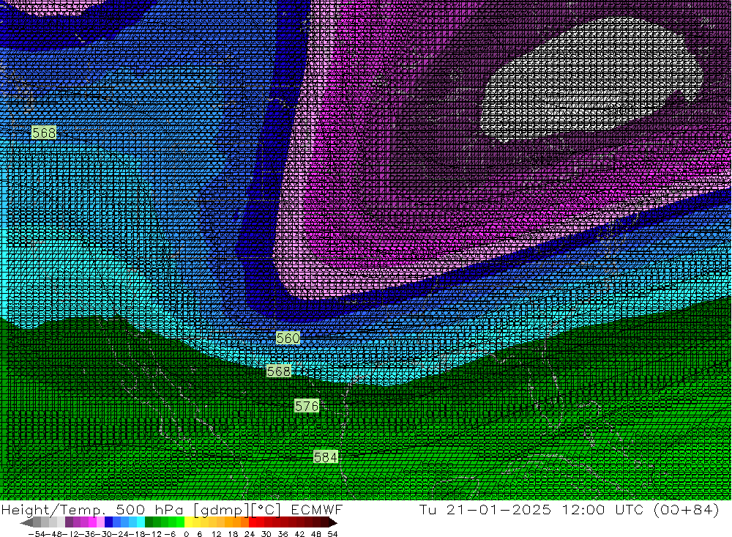The width and height of the screenshot is (732, 537).
Task: Select the dark maroon right arrow end of the legend
Action: point(333,522)
